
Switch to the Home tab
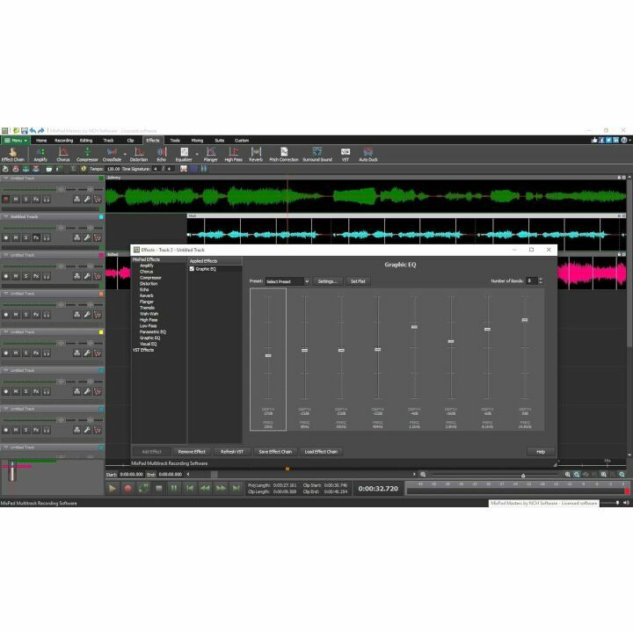pos(41,141)
